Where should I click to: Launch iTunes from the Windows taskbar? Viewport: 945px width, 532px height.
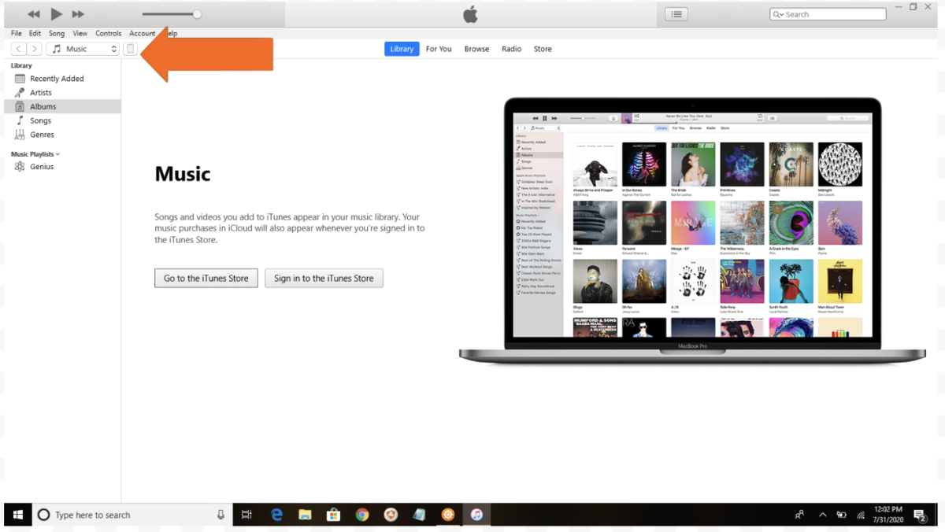tap(476, 515)
